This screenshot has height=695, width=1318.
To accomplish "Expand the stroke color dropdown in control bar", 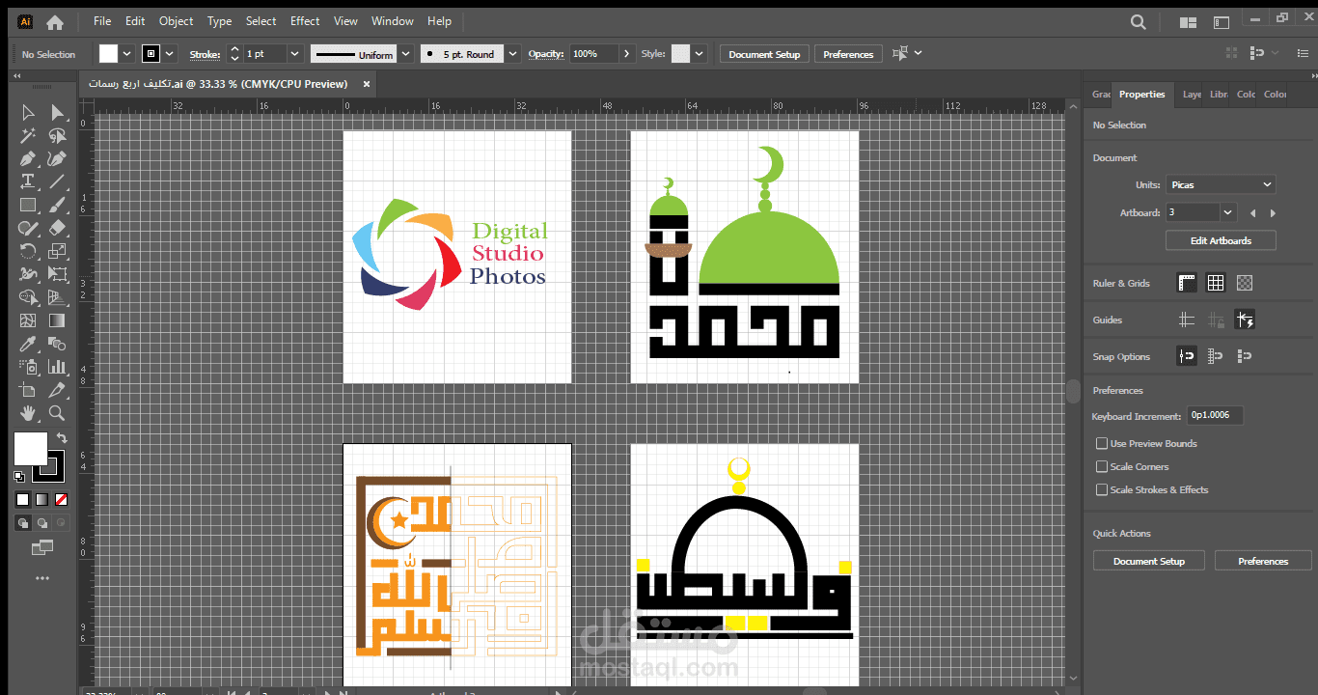I will click(x=170, y=54).
